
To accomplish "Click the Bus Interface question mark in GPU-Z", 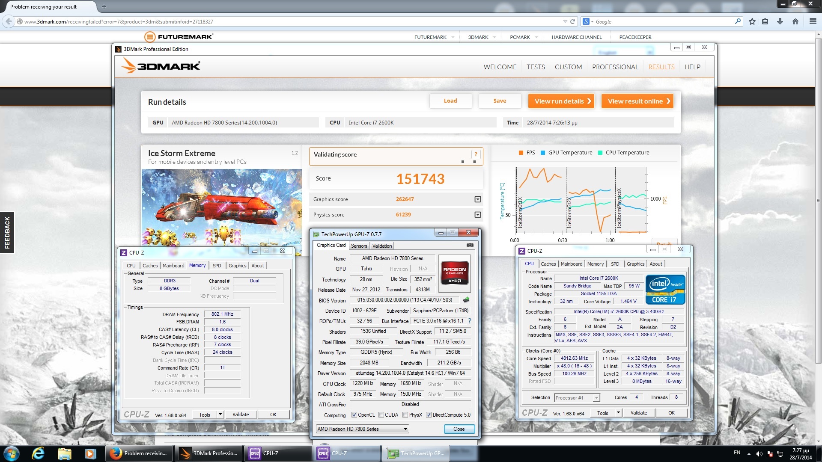I will pyautogui.click(x=470, y=321).
